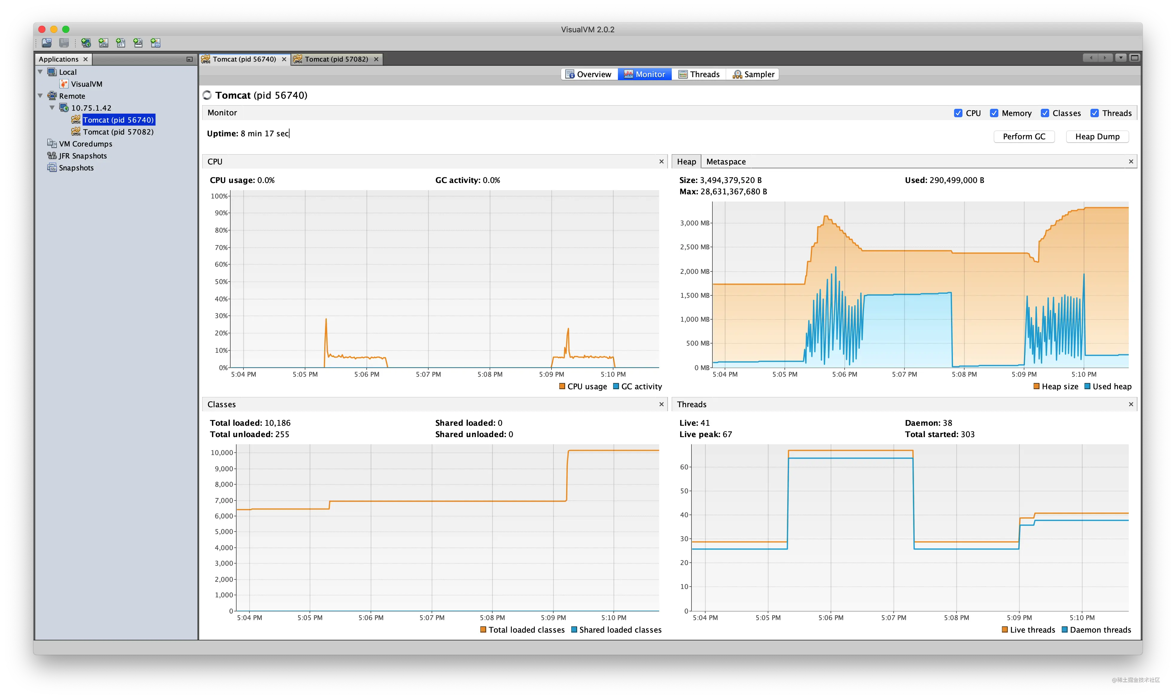1176x699 pixels.
Task: Close the Heap memory graph panel
Action: coord(1131,161)
